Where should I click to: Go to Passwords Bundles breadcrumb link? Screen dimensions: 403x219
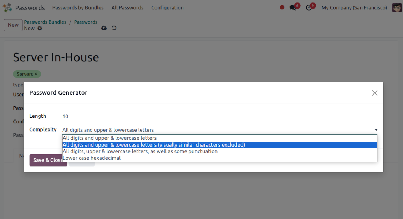click(45, 22)
